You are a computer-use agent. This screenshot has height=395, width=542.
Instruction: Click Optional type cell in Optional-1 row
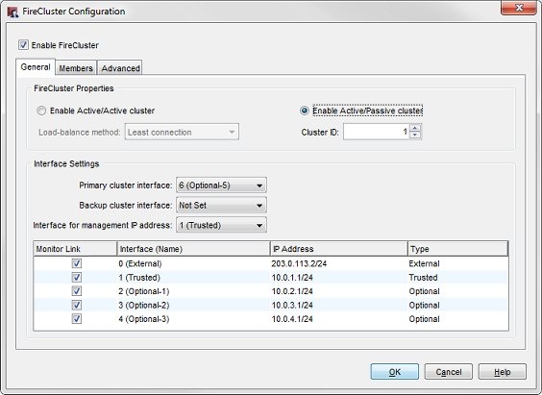(x=424, y=291)
